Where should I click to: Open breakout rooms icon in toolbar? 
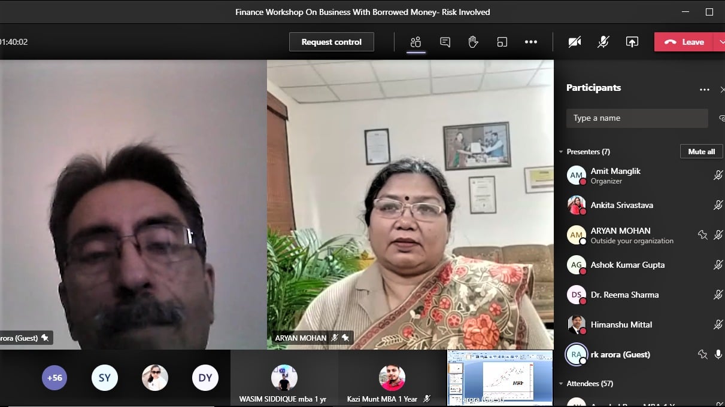pyautogui.click(x=502, y=42)
